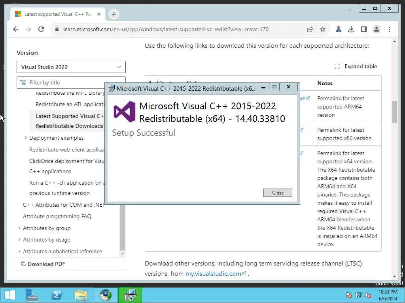
Task: Open the Chrome profile avatar
Action: pyautogui.click(x=377, y=29)
